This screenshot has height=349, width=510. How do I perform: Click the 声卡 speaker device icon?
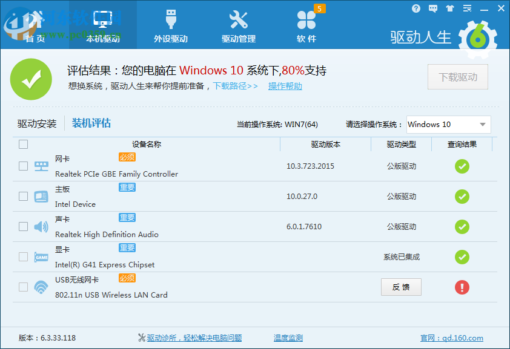[x=41, y=226]
